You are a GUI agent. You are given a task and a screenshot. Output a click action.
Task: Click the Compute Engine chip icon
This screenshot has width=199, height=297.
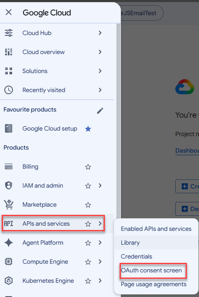coord(9,262)
